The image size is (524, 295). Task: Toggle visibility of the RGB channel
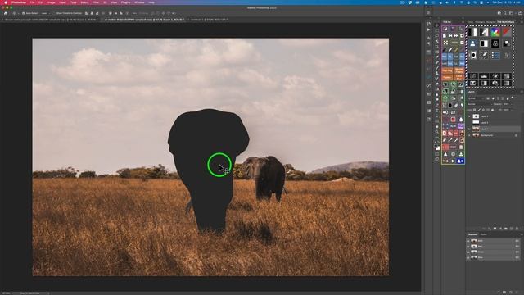click(468, 241)
